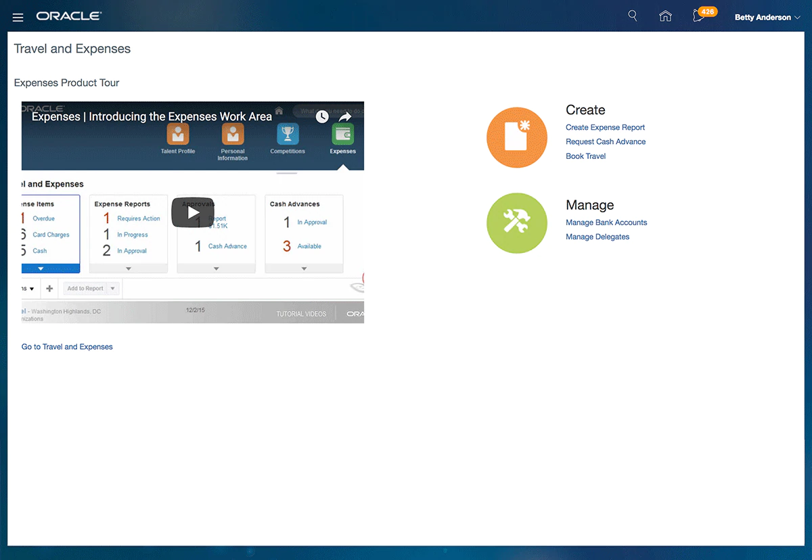The image size is (812, 560).
Task: Open Manage Bank Accounts link
Action: (x=606, y=223)
